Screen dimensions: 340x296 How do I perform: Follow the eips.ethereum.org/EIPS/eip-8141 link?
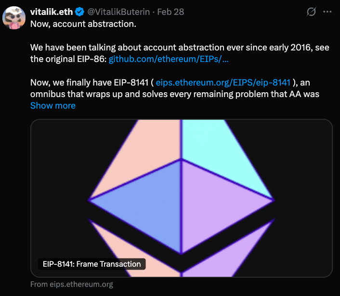223,82
